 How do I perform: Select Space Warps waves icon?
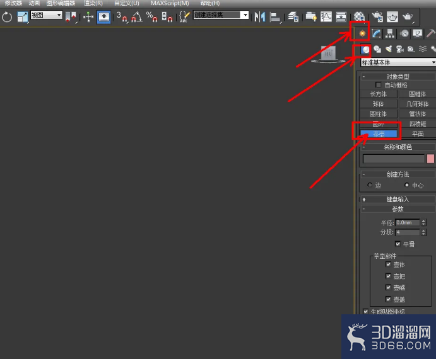[423, 49]
